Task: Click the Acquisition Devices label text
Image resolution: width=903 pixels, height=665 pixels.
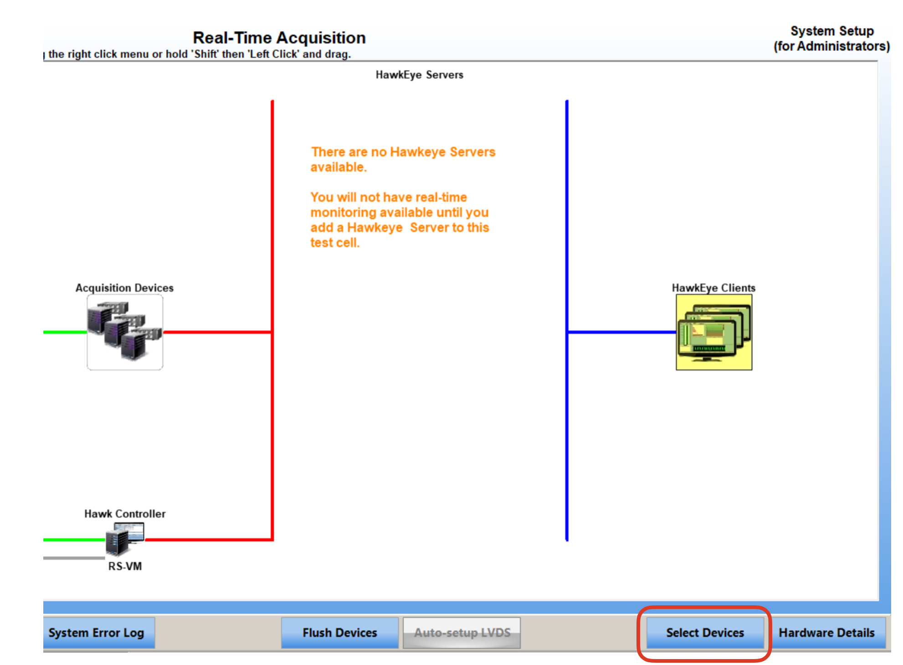Action: coord(124,288)
